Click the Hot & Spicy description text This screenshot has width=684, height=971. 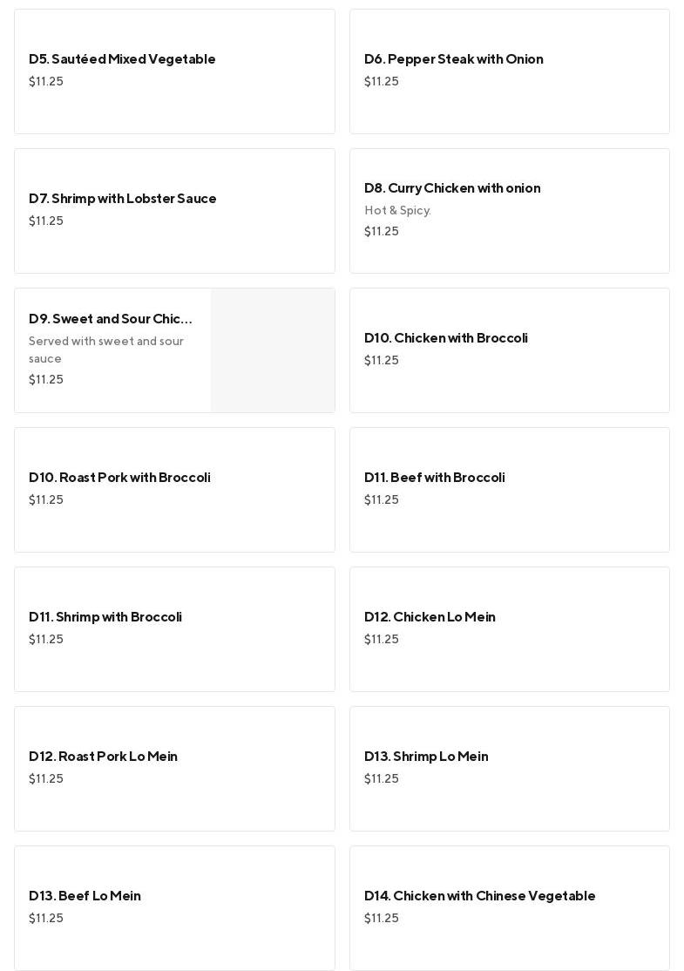tap(397, 211)
